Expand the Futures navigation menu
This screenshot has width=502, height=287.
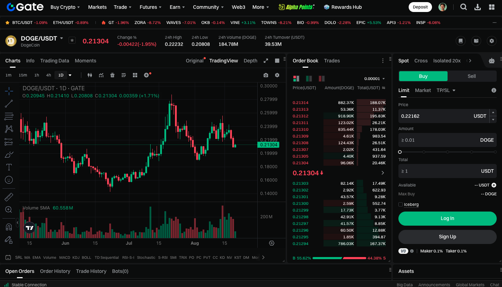[x=151, y=7]
